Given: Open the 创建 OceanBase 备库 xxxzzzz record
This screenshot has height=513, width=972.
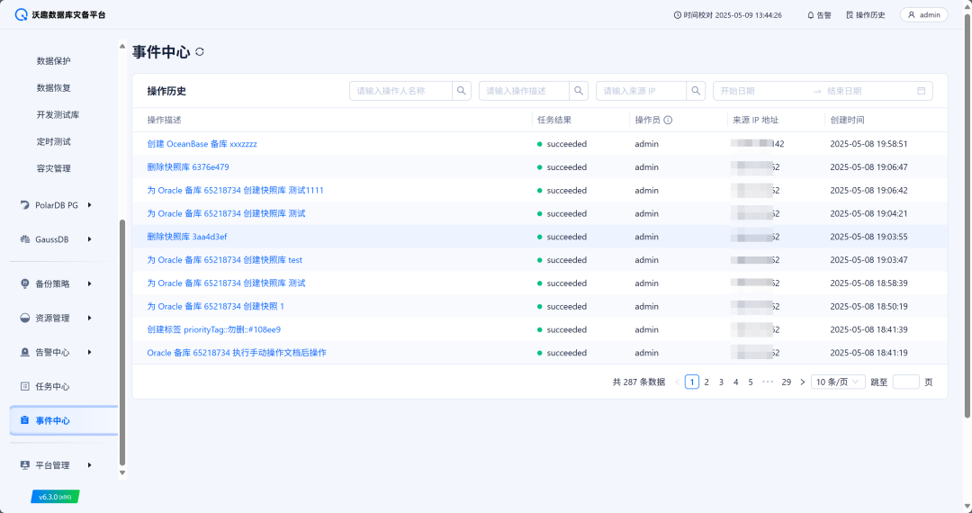Looking at the screenshot, I should pyautogui.click(x=202, y=144).
